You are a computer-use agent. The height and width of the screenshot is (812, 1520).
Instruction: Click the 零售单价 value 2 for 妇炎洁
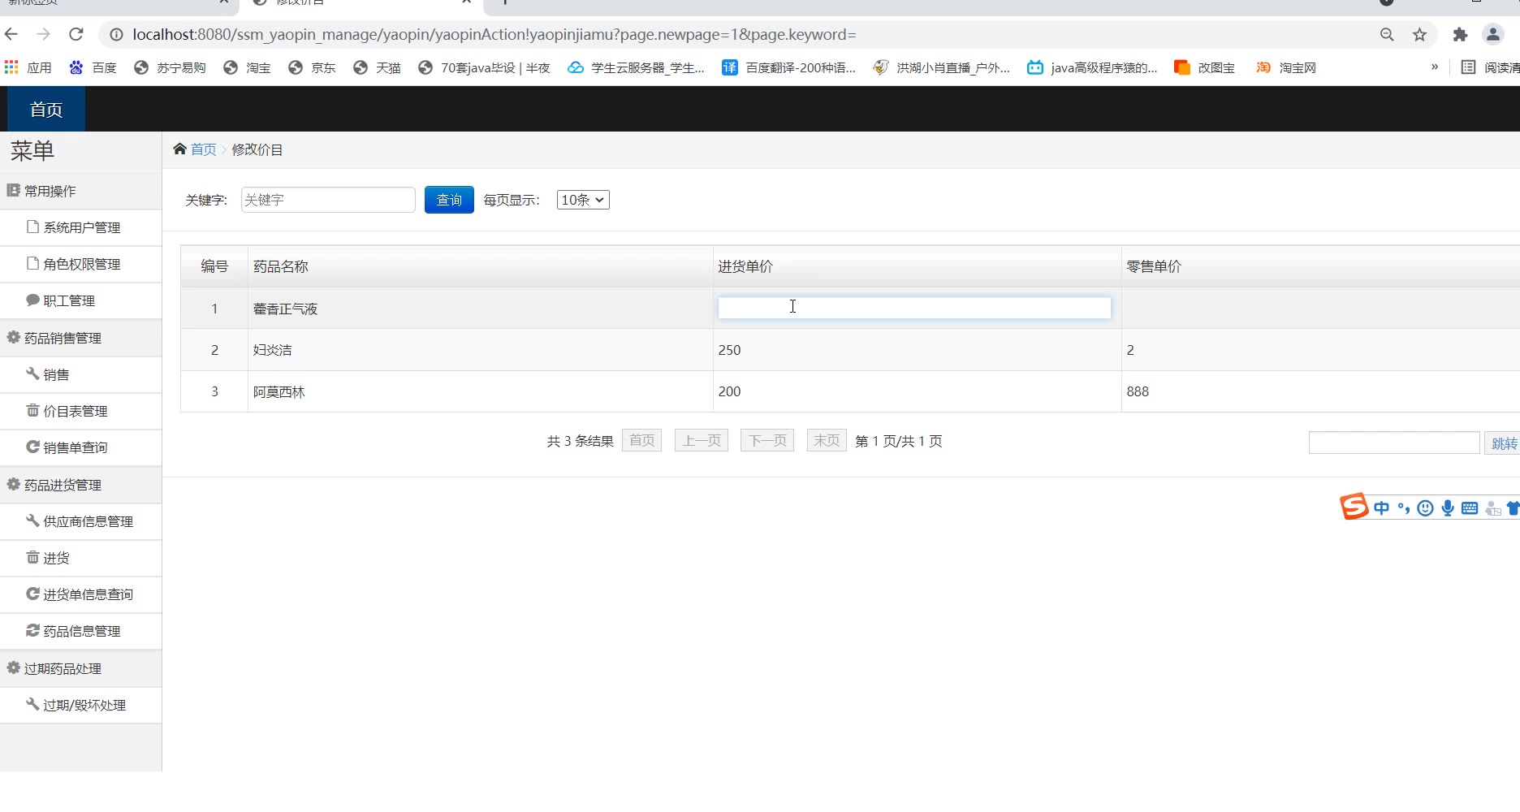pyautogui.click(x=1130, y=350)
